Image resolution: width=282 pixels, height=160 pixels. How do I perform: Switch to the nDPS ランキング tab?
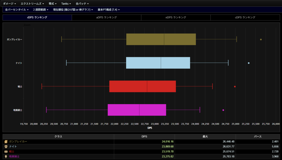pyautogui.click(x=176, y=17)
